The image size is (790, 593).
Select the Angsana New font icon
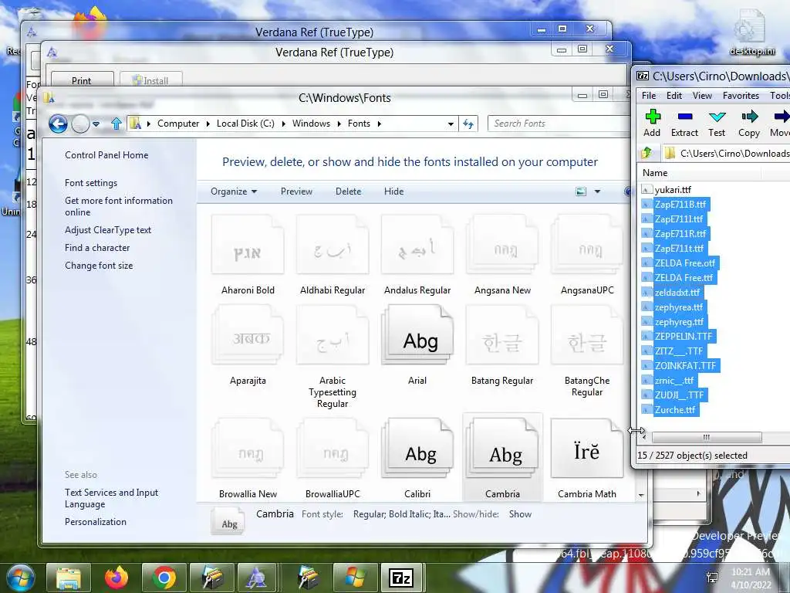click(x=502, y=245)
